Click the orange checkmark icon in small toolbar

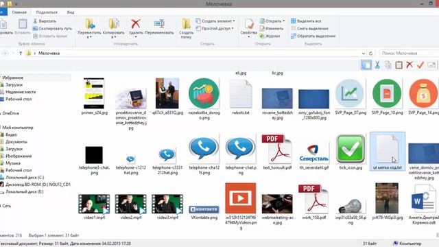coord(420,65)
